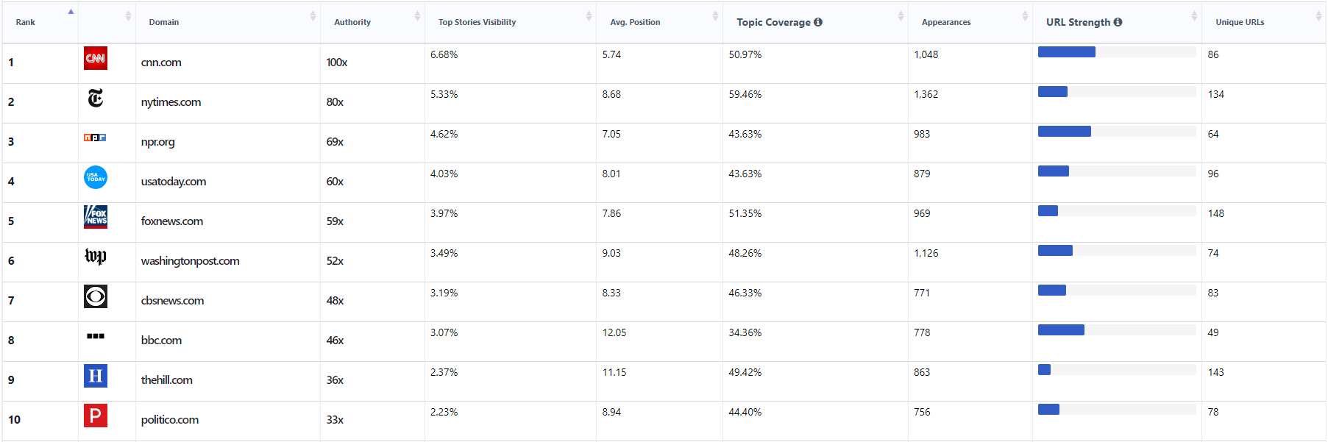This screenshot has height=442, width=1328.
Task: Click URL Strength bar for foxnews.com
Action: (x=1117, y=210)
